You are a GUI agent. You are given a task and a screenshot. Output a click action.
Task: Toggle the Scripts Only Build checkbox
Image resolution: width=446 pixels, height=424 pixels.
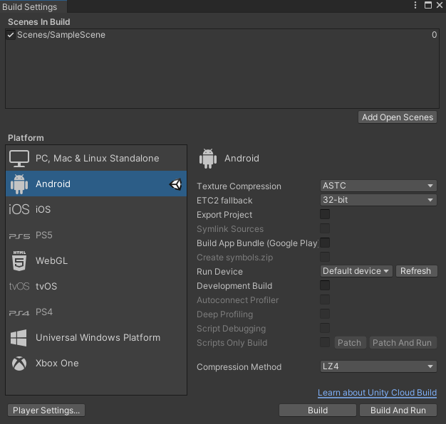pos(325,342)
